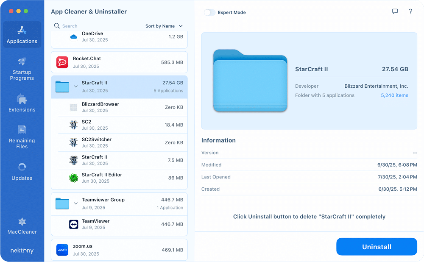Click the App Cleaner & Uninstaller title

click(x=89, y=11)
